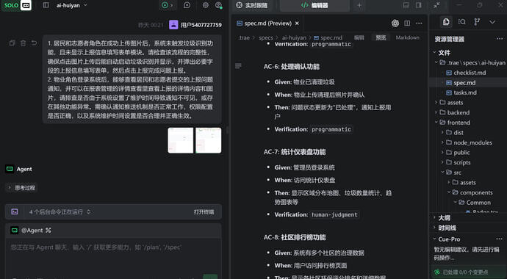The height and width of the screenshot is (279, 507).
Task: Open new chat bubble icon
Action: click(187, 5)
